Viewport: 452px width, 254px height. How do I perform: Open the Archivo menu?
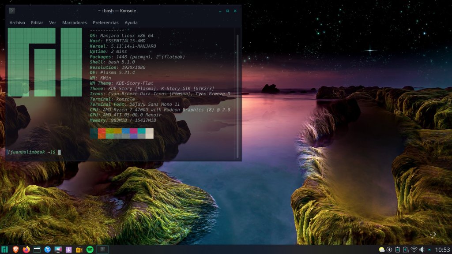(17, 22)
